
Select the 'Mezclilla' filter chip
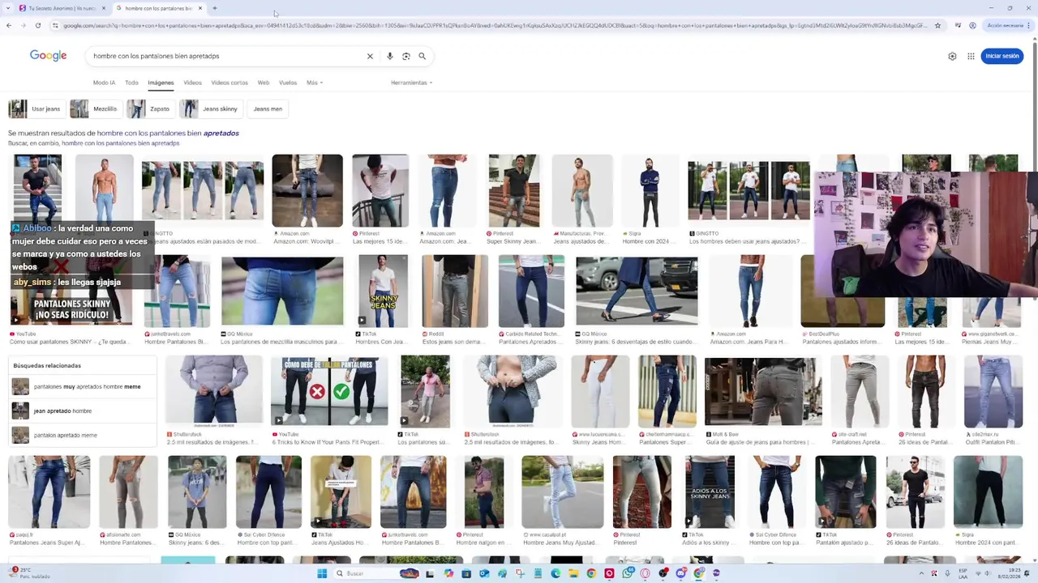click(95, 109)
